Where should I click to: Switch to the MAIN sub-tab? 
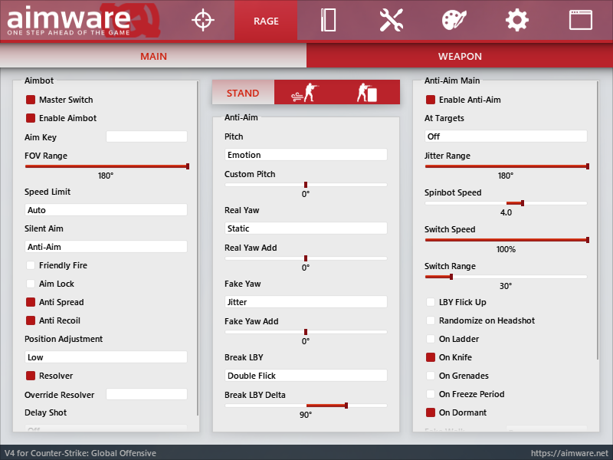click(x=153, y=56)
